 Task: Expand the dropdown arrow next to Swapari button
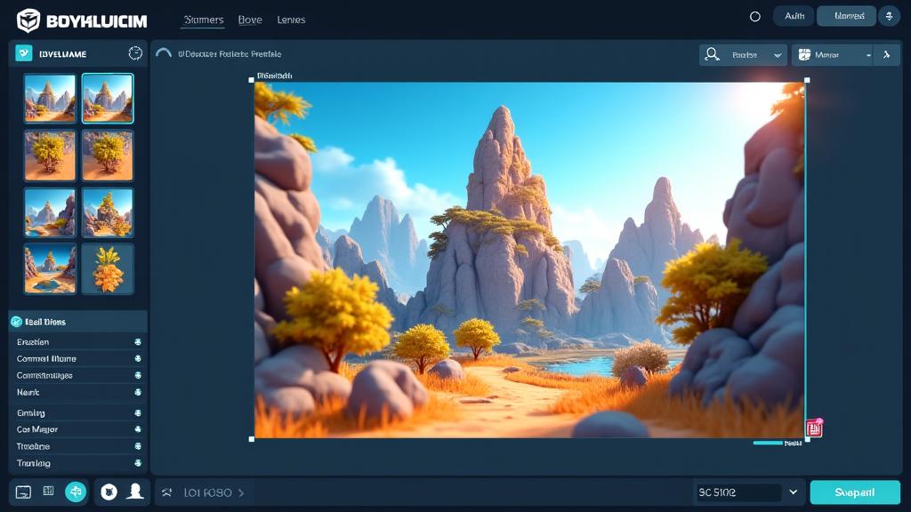[793, 492]
